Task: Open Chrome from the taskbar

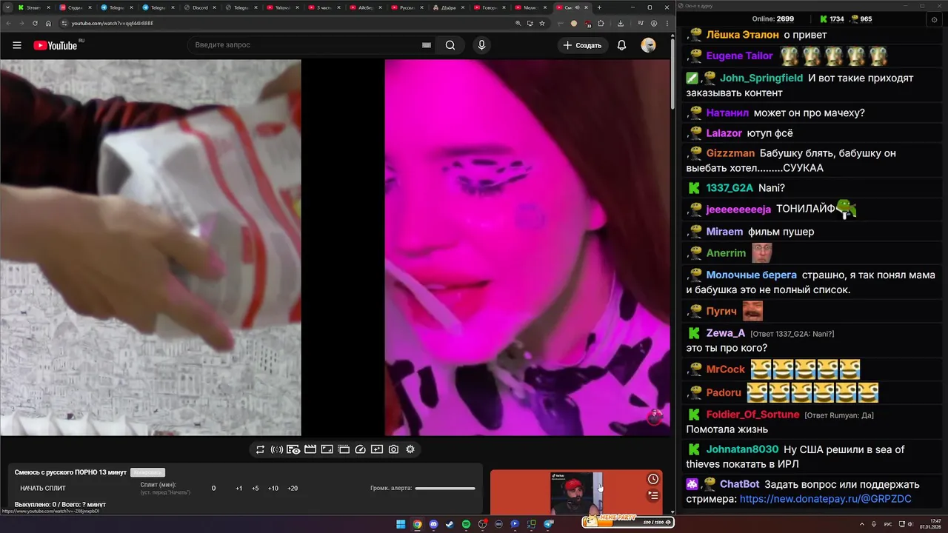Action: point(417,524)
